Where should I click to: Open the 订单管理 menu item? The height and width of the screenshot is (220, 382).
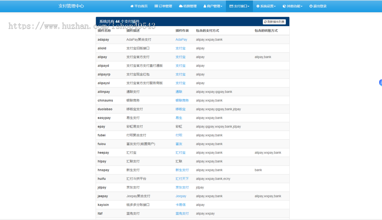[x=163, y=6]
